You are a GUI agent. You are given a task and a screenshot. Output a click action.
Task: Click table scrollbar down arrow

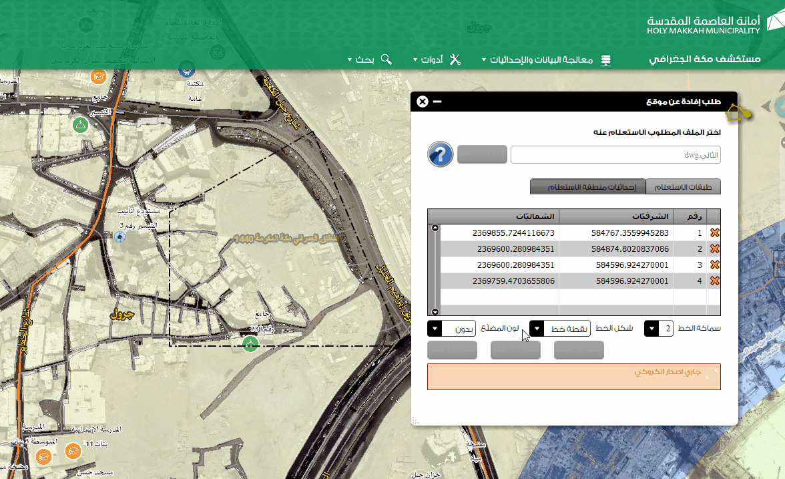(x=435, y=311)
